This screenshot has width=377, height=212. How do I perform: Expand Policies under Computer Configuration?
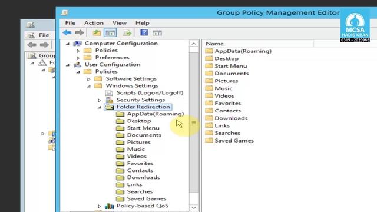coord(78,51)
